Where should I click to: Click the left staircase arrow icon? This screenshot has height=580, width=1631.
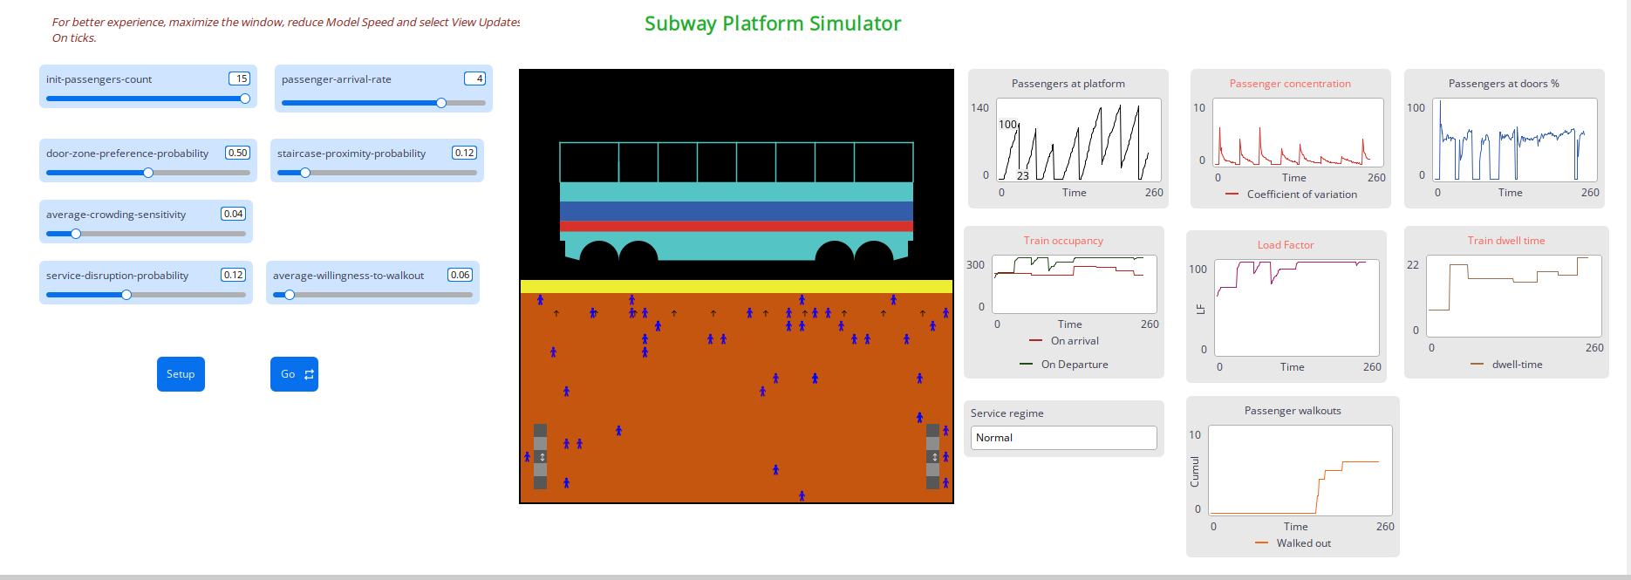coord(542,457)
